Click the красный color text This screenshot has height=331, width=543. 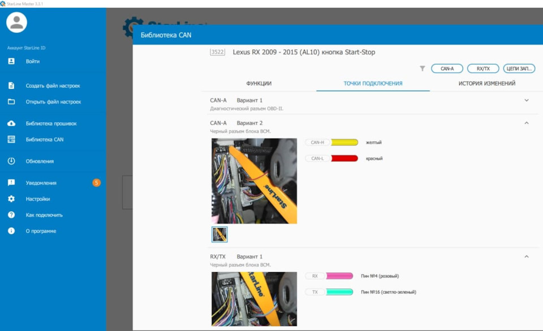(x=374, y=158)
